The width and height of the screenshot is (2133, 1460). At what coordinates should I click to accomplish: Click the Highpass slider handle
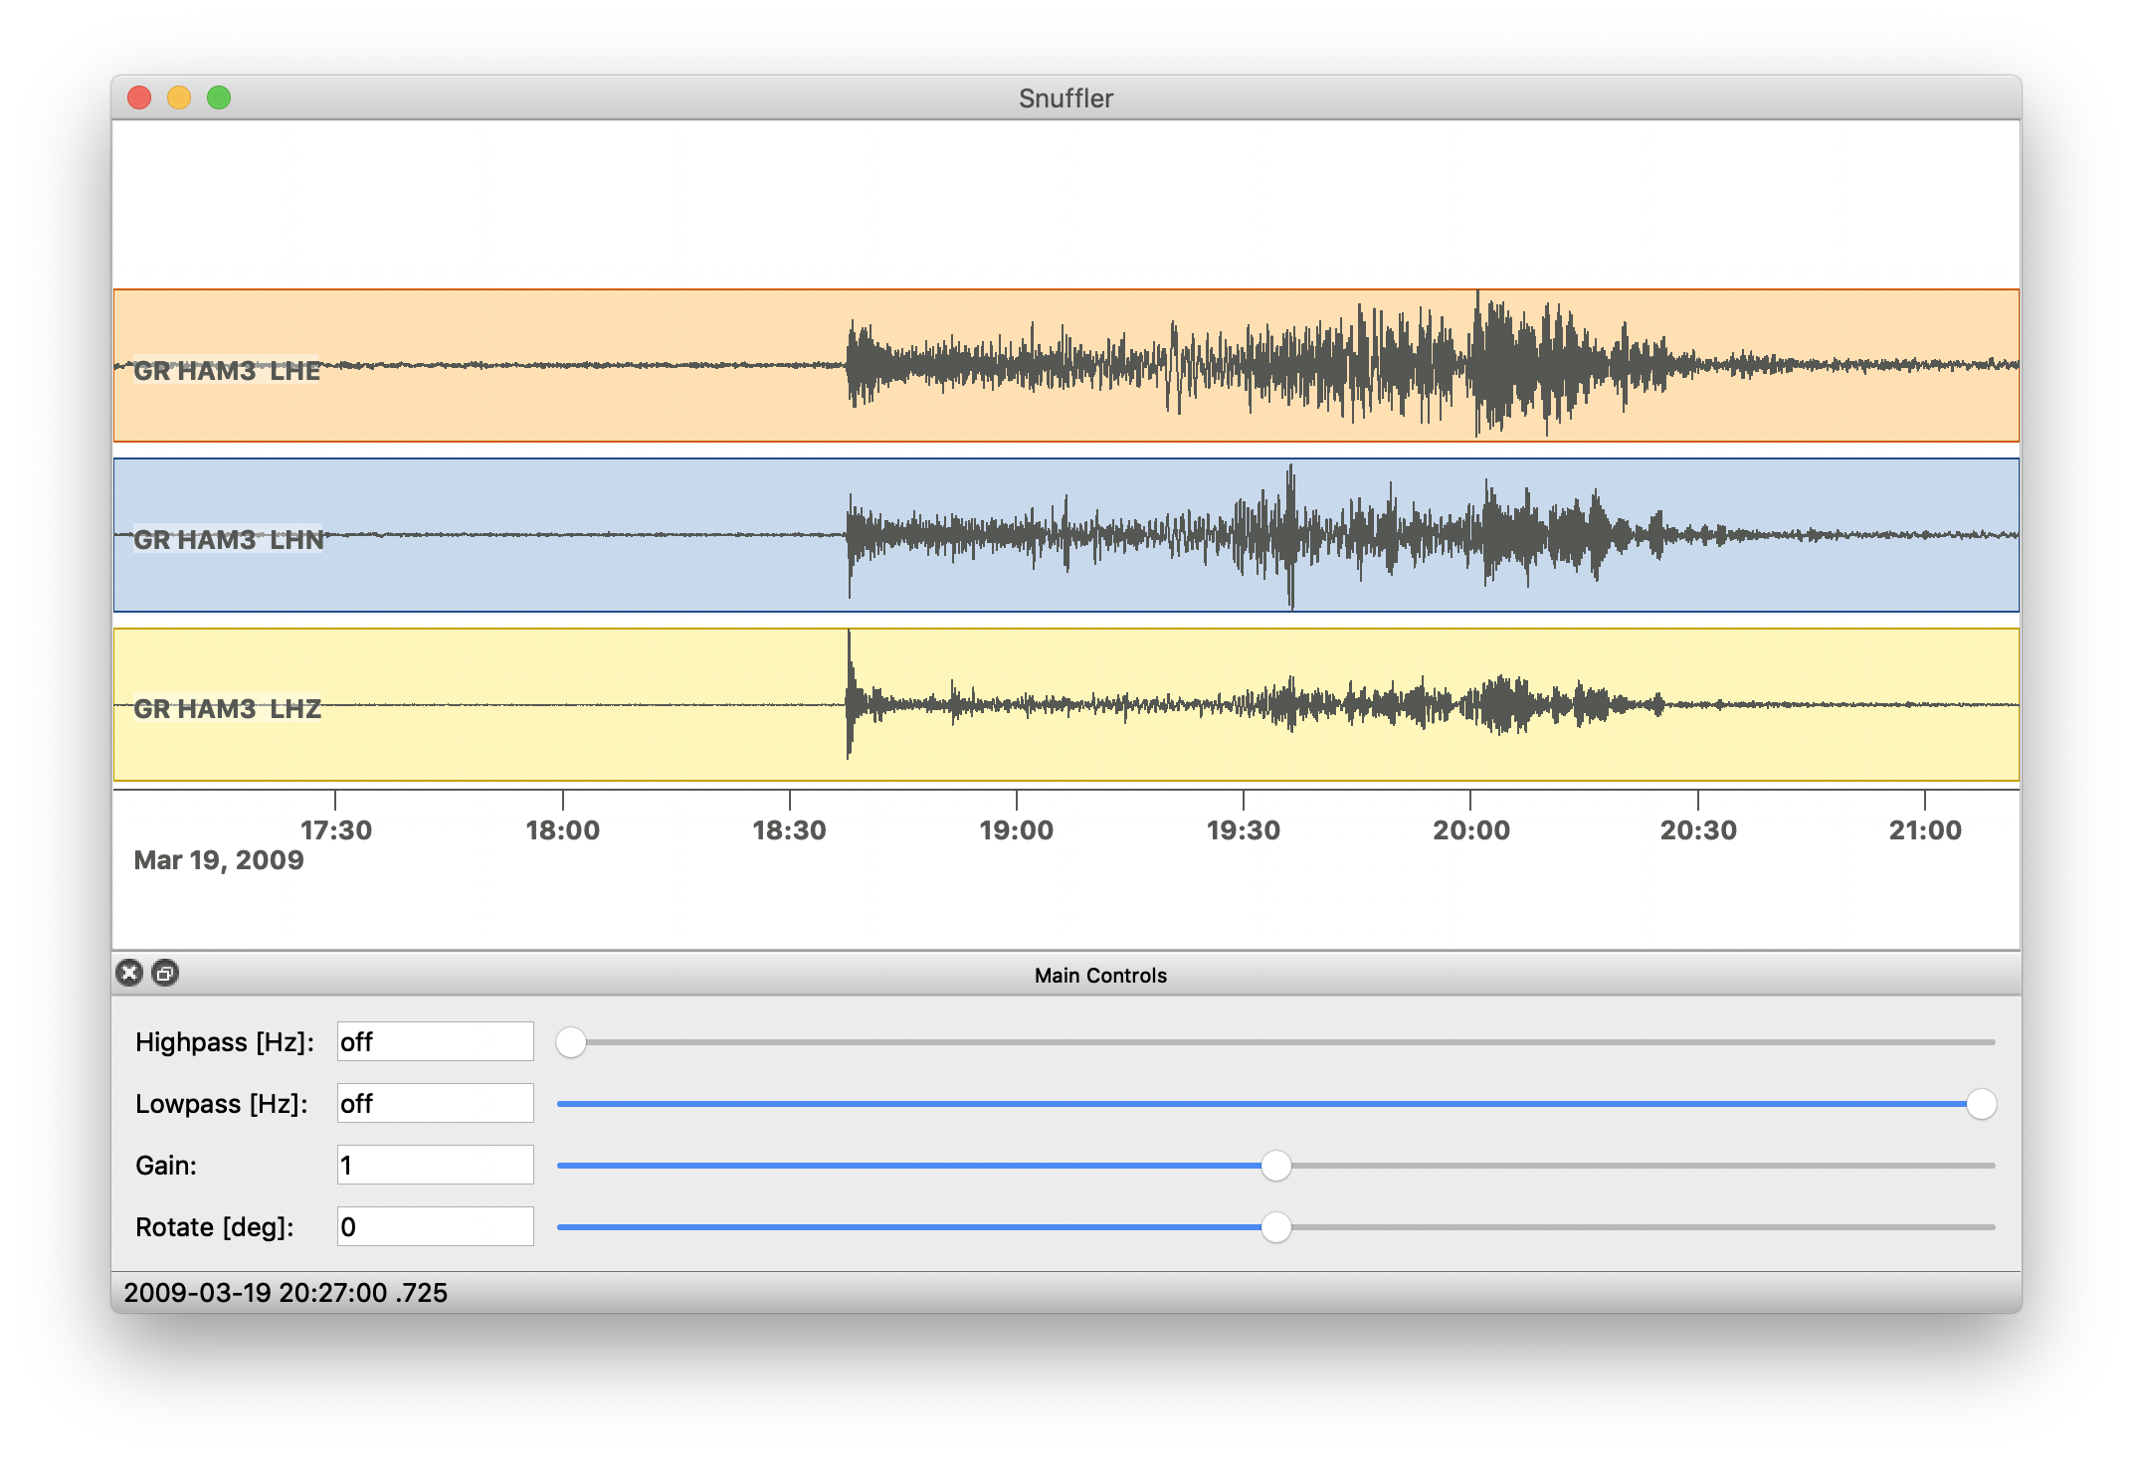click(571, 1042)
